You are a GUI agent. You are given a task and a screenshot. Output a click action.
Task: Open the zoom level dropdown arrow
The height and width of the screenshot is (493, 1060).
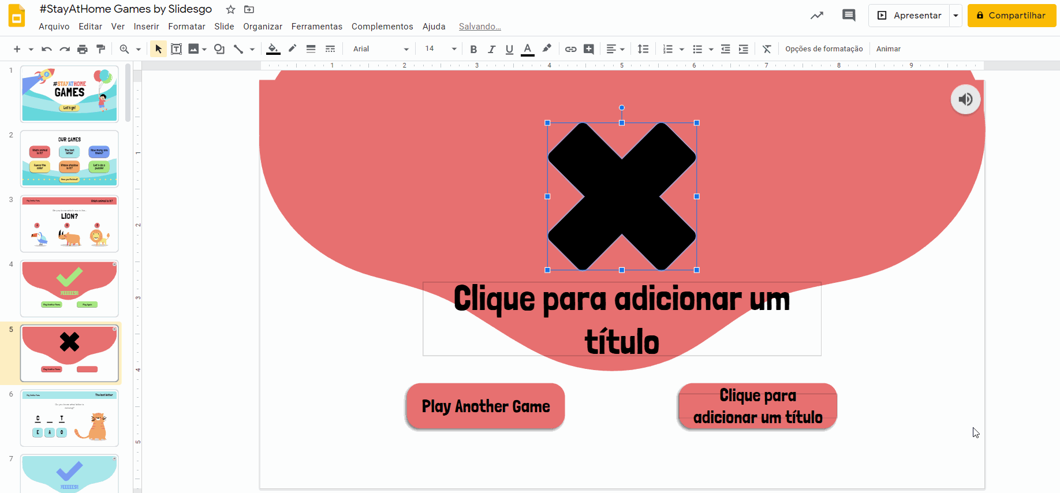coord(139,49)
